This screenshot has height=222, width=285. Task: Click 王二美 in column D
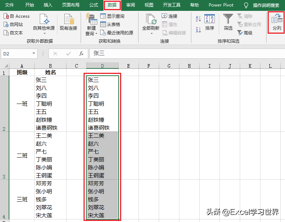pyautogui.click(x=96, y=136)
